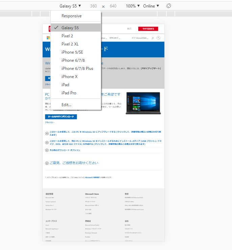Expand the plus icon for upgrading this PC to Windows 10

tap(47, 133)
